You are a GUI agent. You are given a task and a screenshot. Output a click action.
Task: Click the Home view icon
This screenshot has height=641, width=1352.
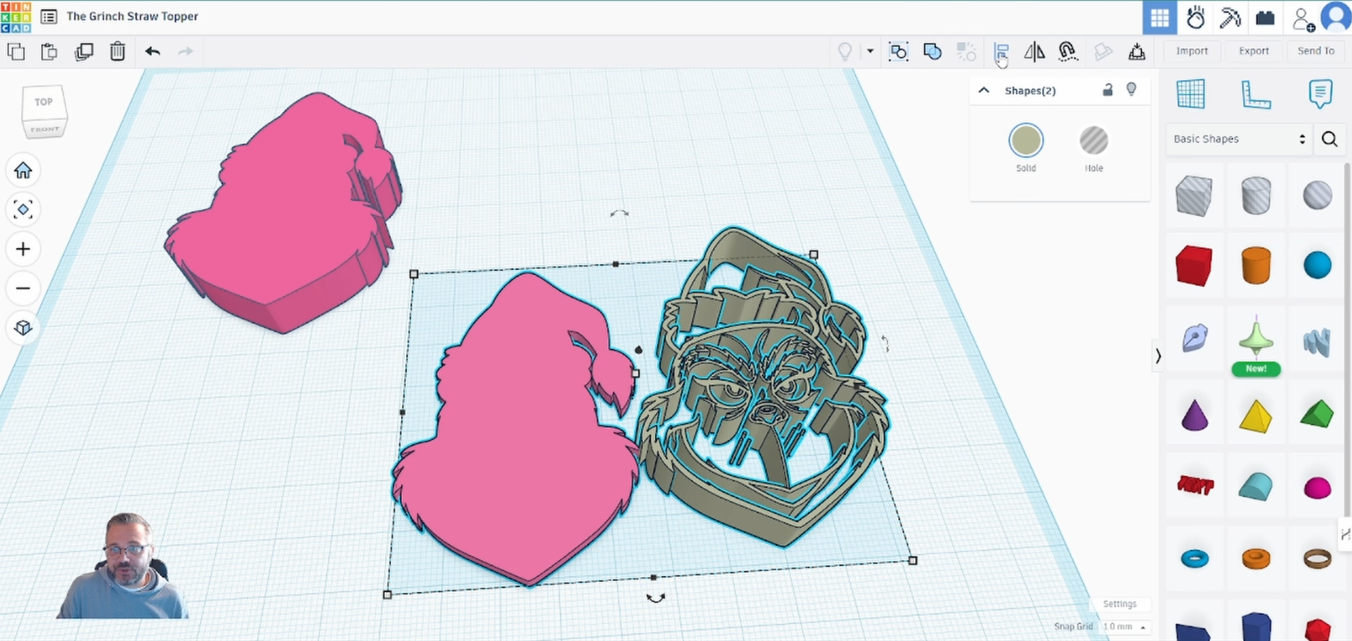[x=23, y=171]
